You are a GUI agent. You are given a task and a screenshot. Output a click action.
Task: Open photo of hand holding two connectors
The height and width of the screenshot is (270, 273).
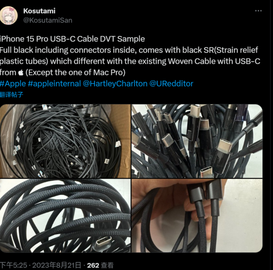(x=197, y=216)
